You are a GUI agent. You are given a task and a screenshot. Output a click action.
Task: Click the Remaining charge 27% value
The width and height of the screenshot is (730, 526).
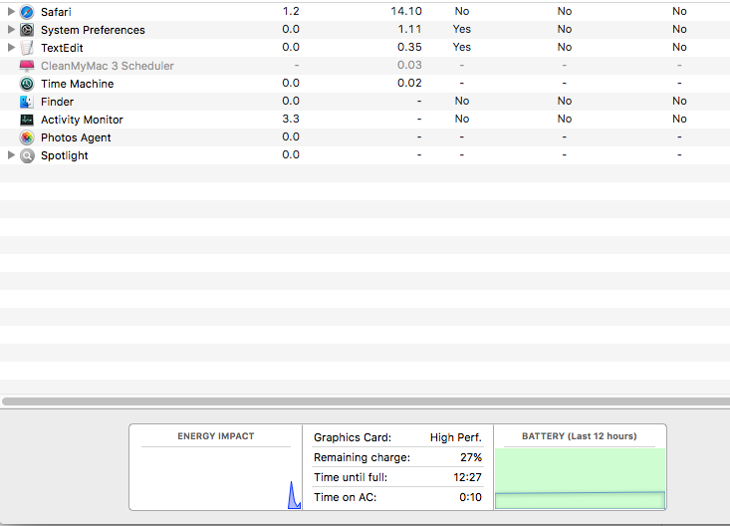pos(471,457)
